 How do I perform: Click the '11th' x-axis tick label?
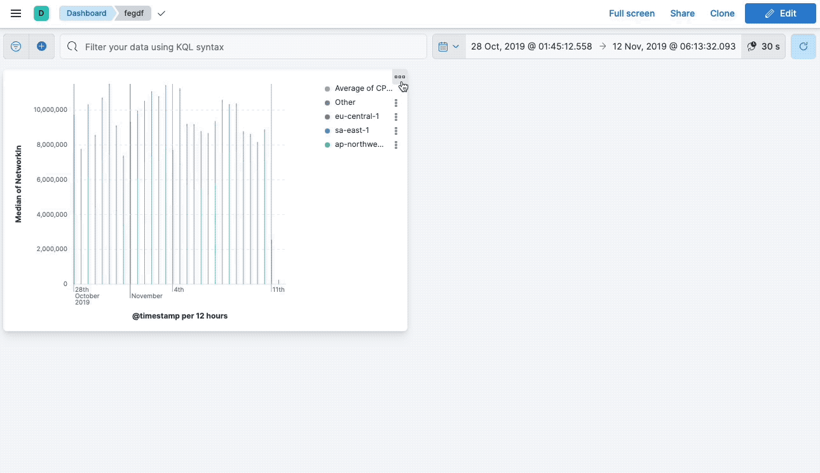(278, 290)
